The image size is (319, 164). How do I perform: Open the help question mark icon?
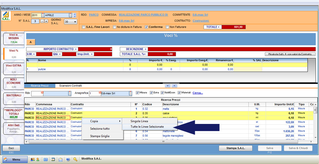point(68,159)
